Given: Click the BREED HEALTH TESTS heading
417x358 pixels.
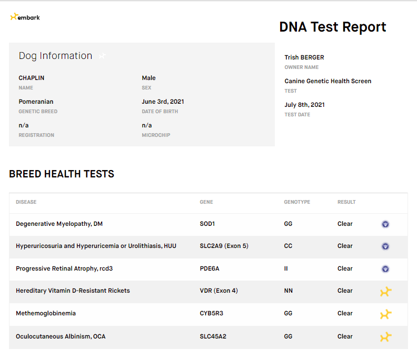Looking at the screenshot, I should pyautogui.click(x=62, y=174).
